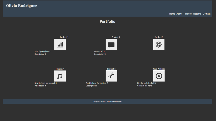Click the Olivia Rodriguez site title
This screenshot has width=216, height=121.
22,6
